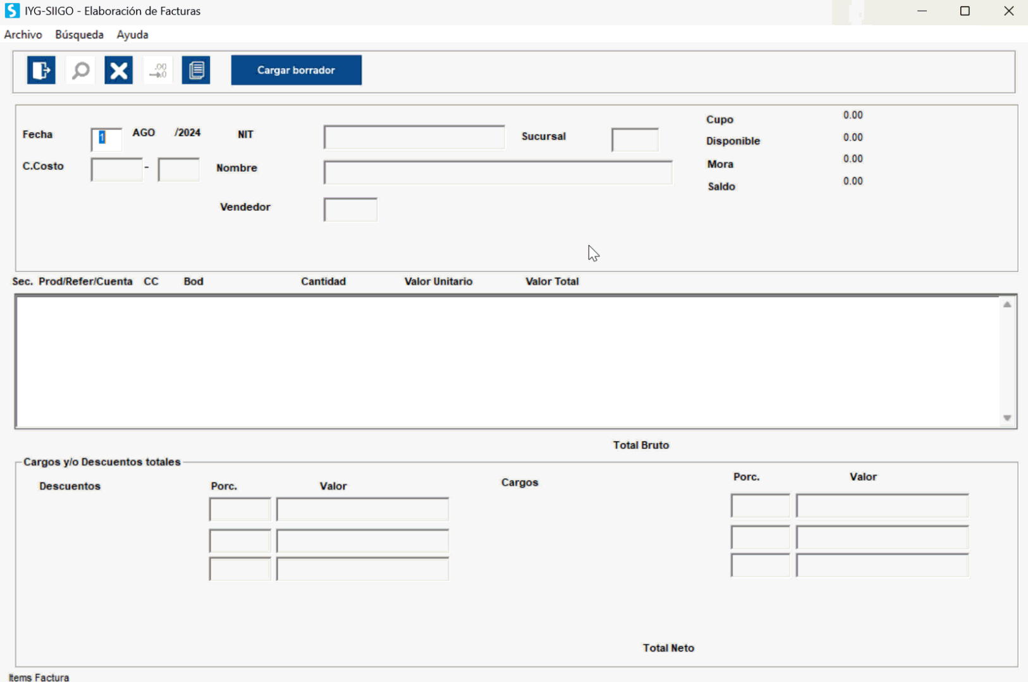Minimize the Elaboración de Facturas window

tap(922, 11)
